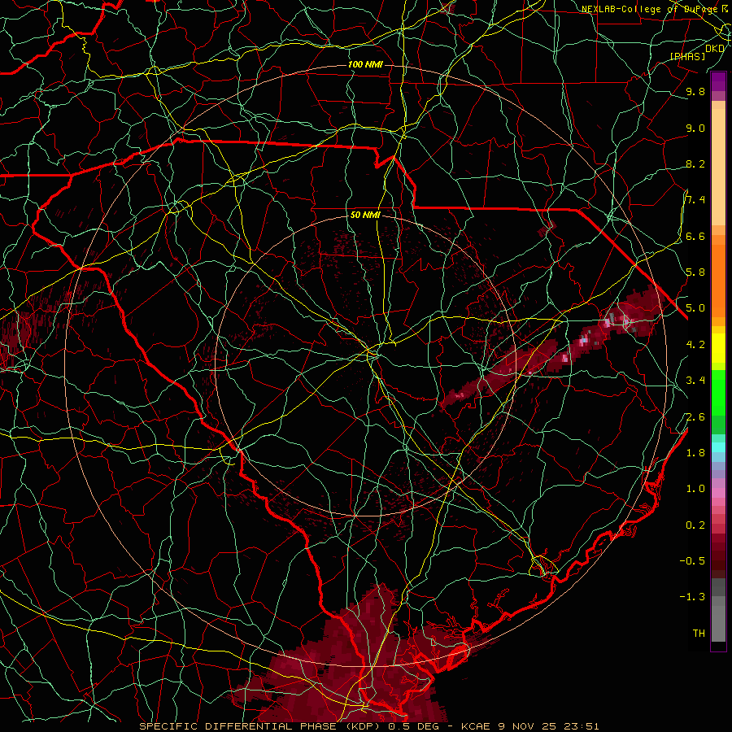Click the 100 NMI range ring label
The height and width of the screenshot is (732, 732).
pos(365,64)
